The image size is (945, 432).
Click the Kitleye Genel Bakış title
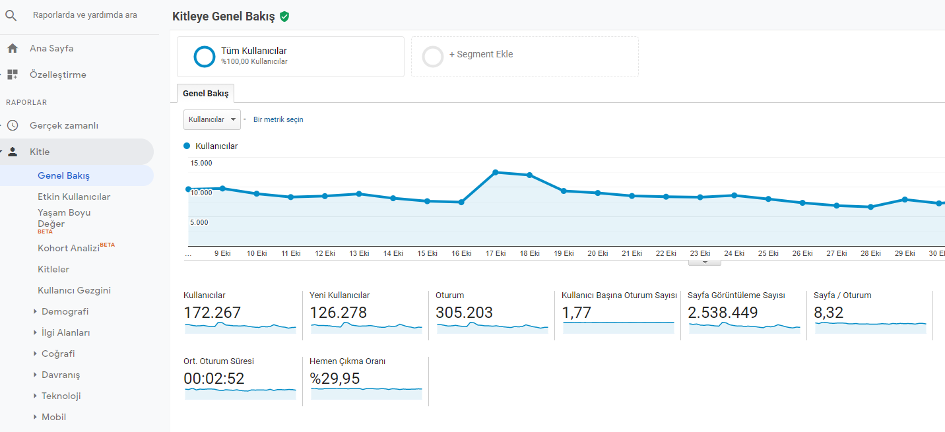[x=224, y=16]
